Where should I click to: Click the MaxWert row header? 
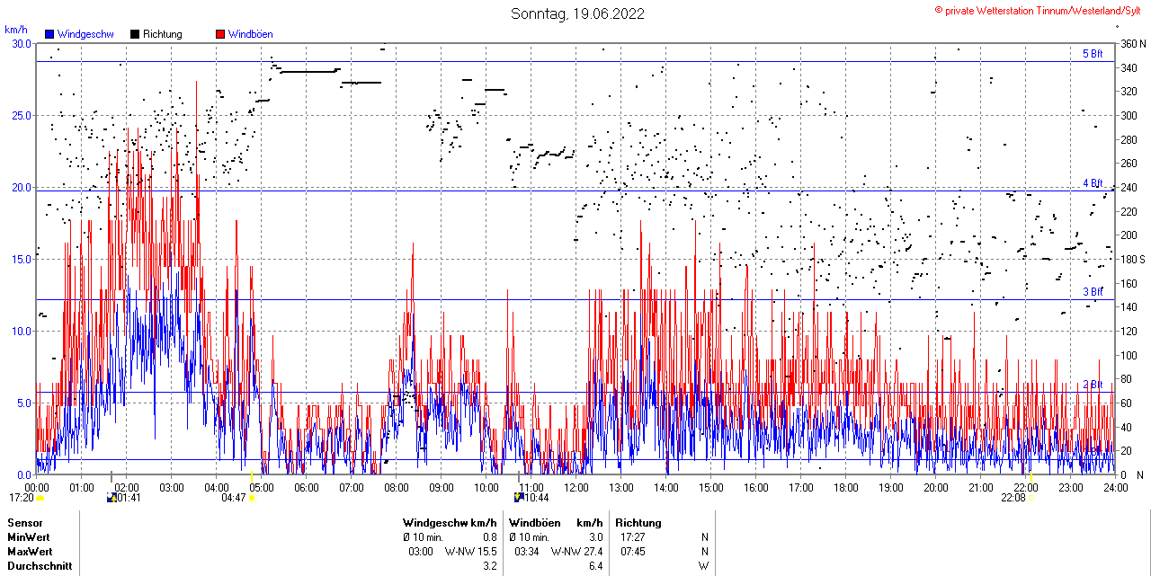pyautogui.click(x=30, y=552)
